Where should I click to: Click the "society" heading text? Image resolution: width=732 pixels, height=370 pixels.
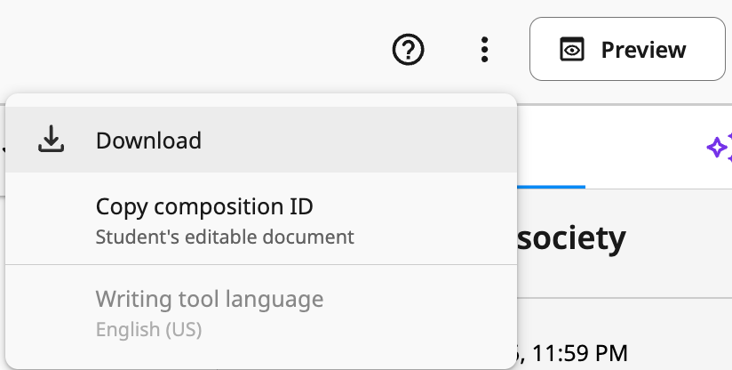571,237
